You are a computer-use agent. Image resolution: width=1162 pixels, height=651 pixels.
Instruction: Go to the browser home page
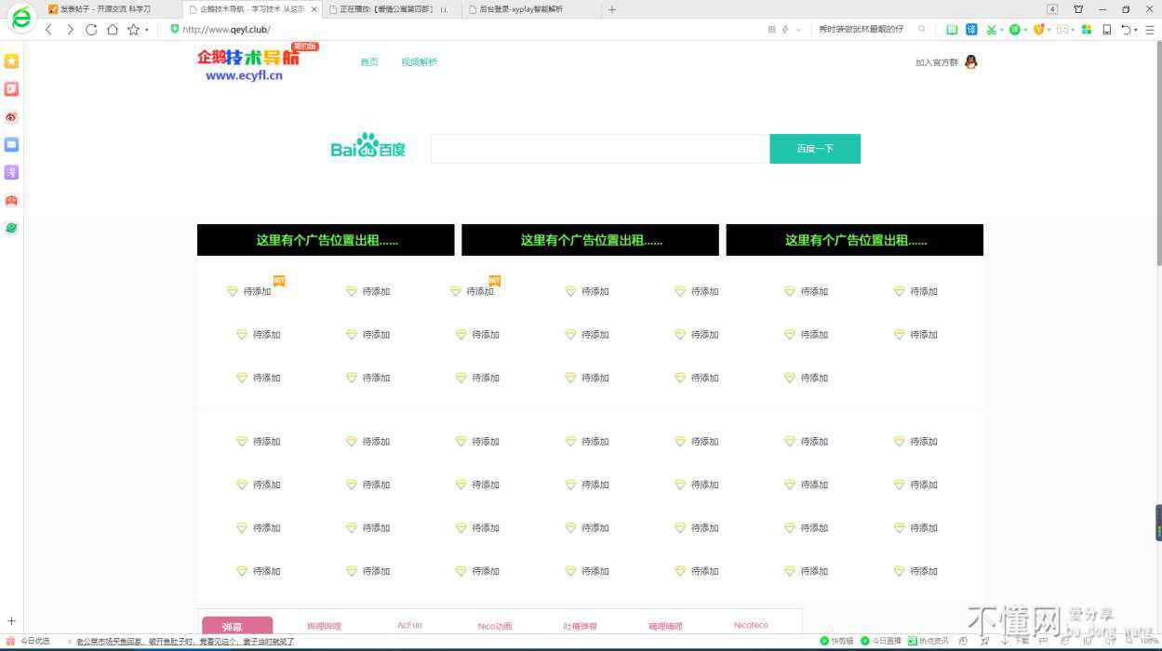click(112, 30)
